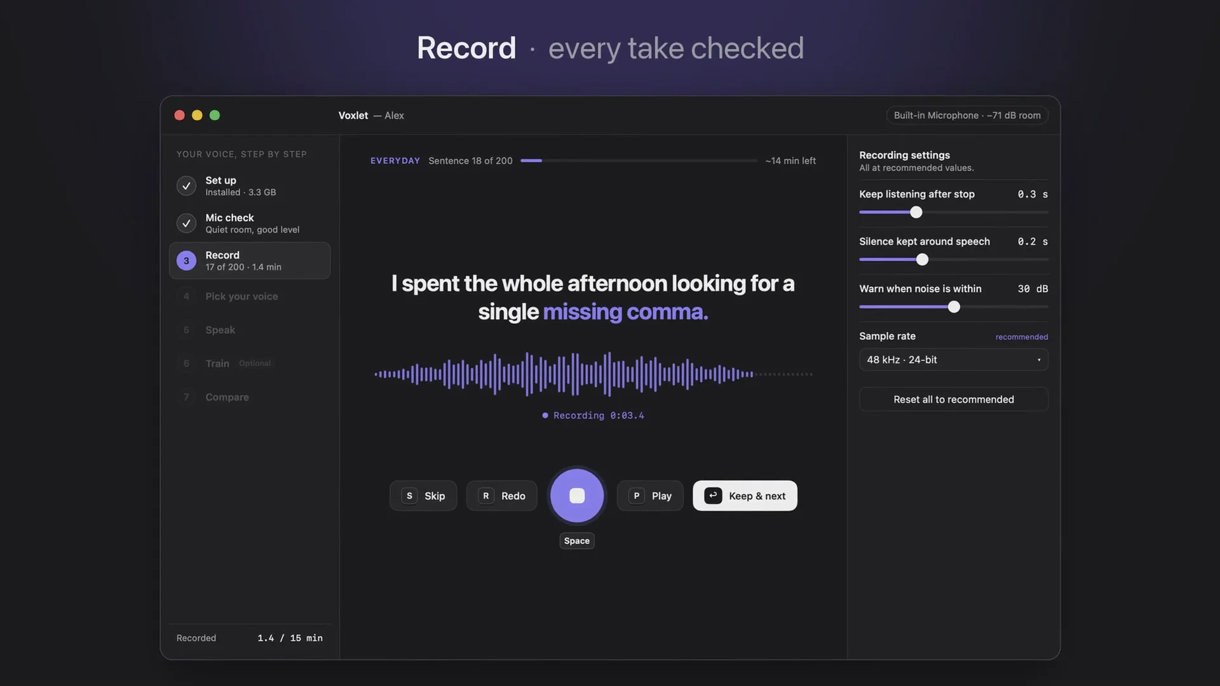
Task: Click the '30 dB' noise warning value
Action: (1033, 289)
